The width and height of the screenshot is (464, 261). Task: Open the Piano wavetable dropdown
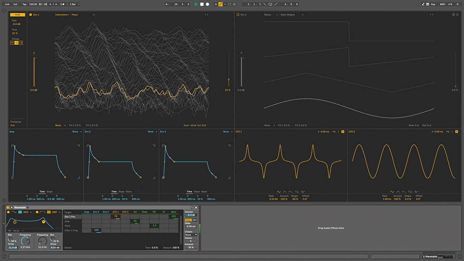[83, 15]
